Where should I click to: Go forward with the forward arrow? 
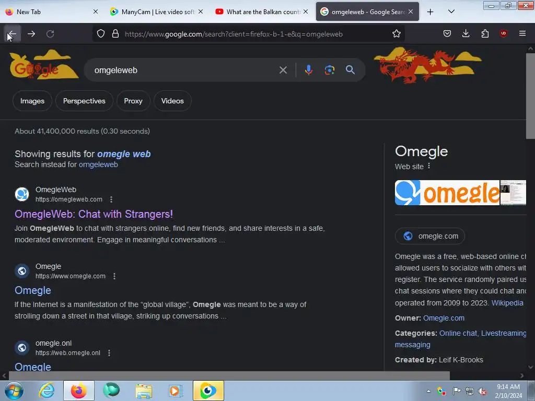click(x=31, y=34)
